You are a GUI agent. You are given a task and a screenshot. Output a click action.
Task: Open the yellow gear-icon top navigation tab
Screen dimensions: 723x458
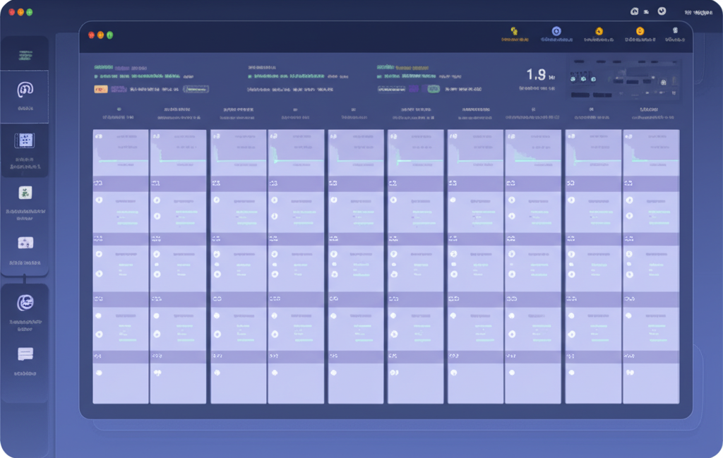coord(599,34)
